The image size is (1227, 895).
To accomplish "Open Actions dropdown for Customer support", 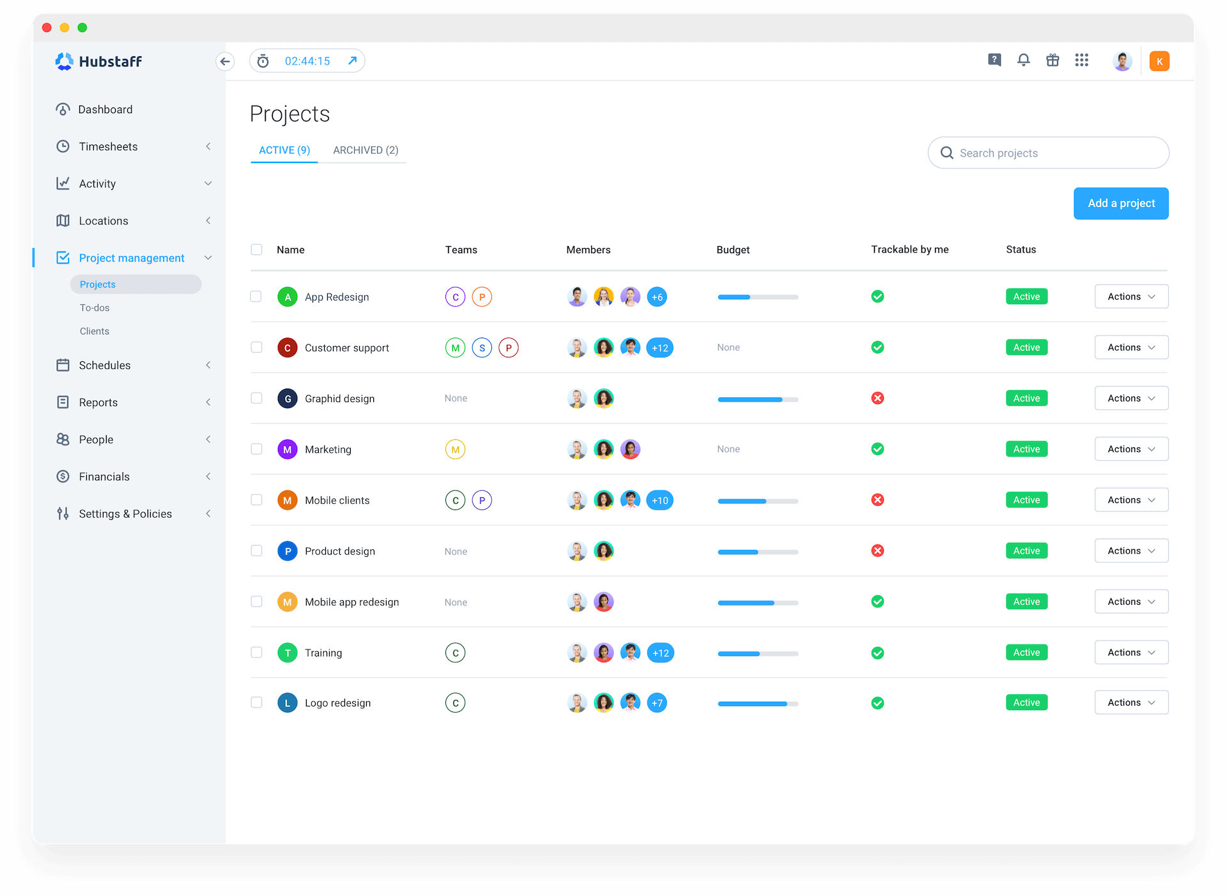I will point(1131,347).
